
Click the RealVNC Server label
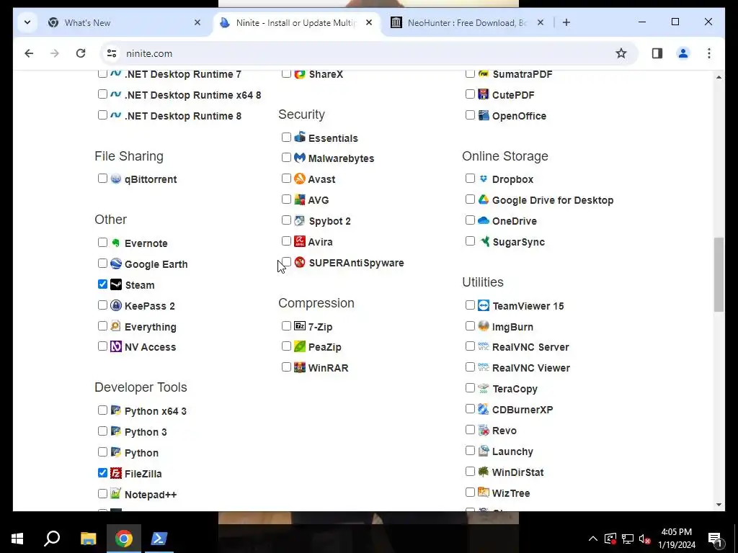coord(530,347)
